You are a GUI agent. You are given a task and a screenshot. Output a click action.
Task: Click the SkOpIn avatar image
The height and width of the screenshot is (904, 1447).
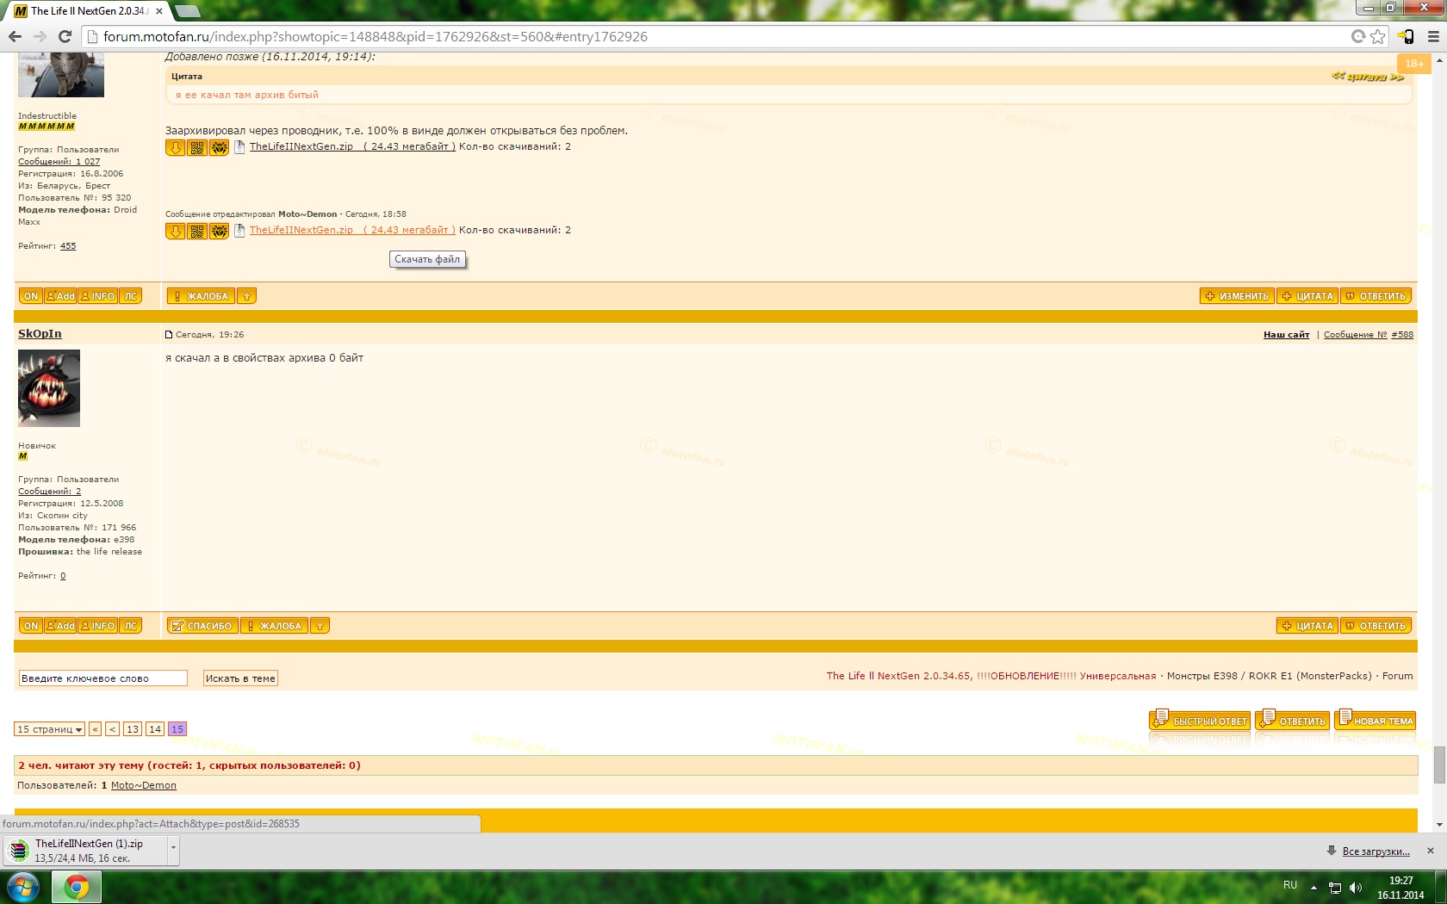pos(49,388)
